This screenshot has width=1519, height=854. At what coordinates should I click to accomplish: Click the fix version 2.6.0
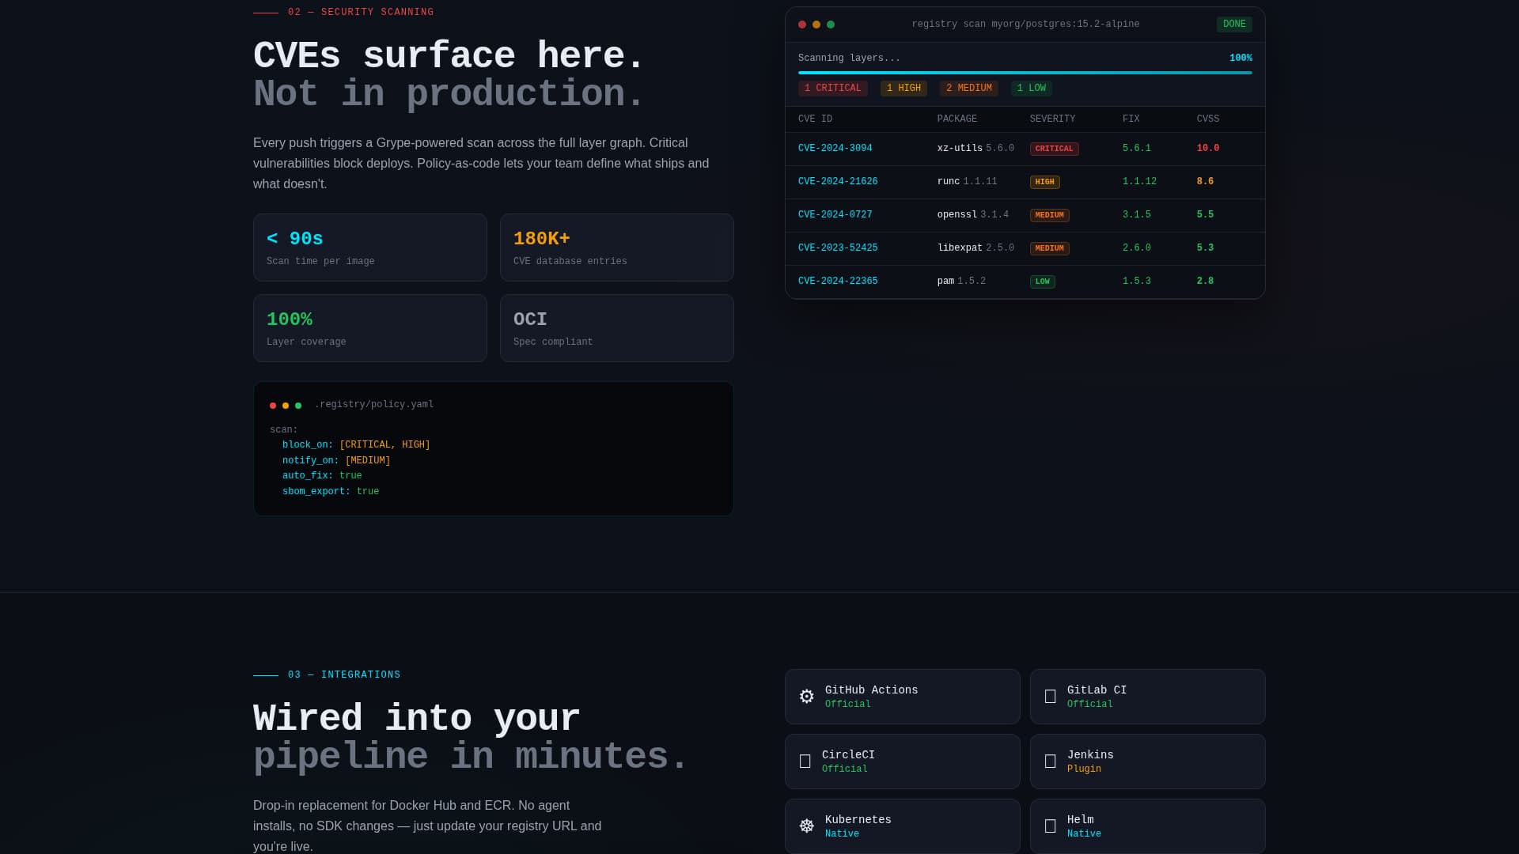coord(1136,248)
